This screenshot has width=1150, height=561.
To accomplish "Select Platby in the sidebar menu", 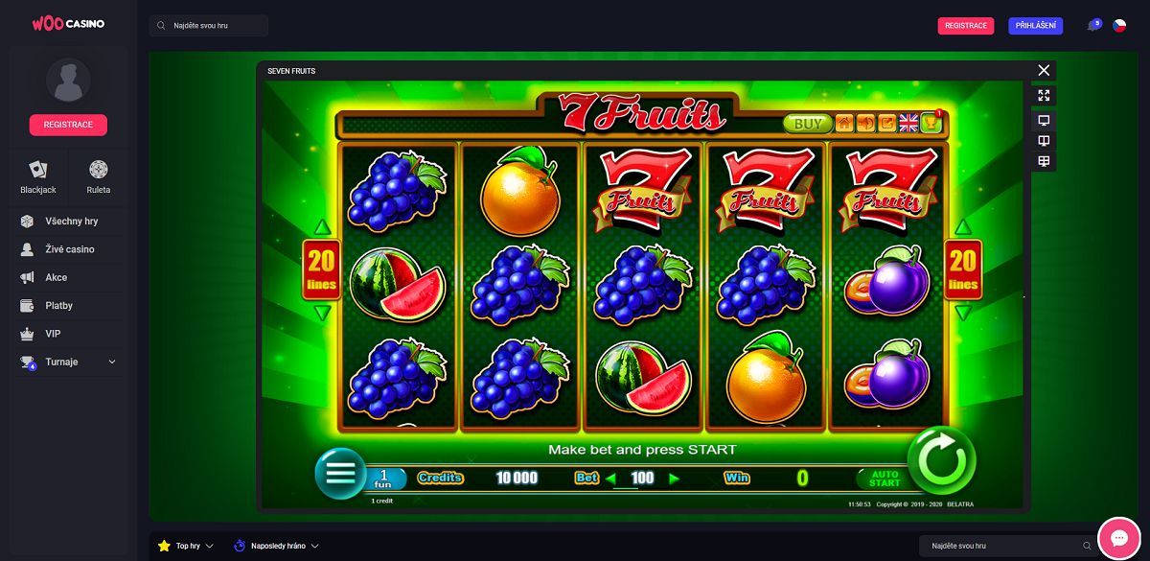I will click(58, 306).
